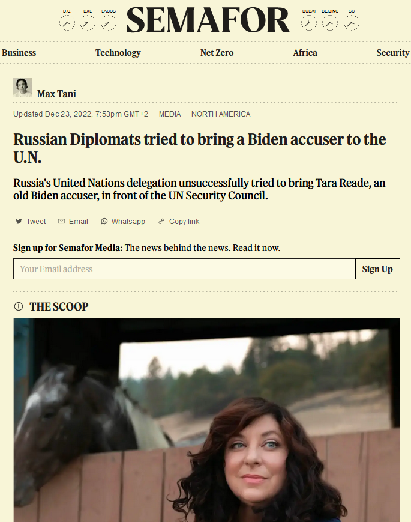
Task: Click the Semafor logo
Action: [208, 20]
